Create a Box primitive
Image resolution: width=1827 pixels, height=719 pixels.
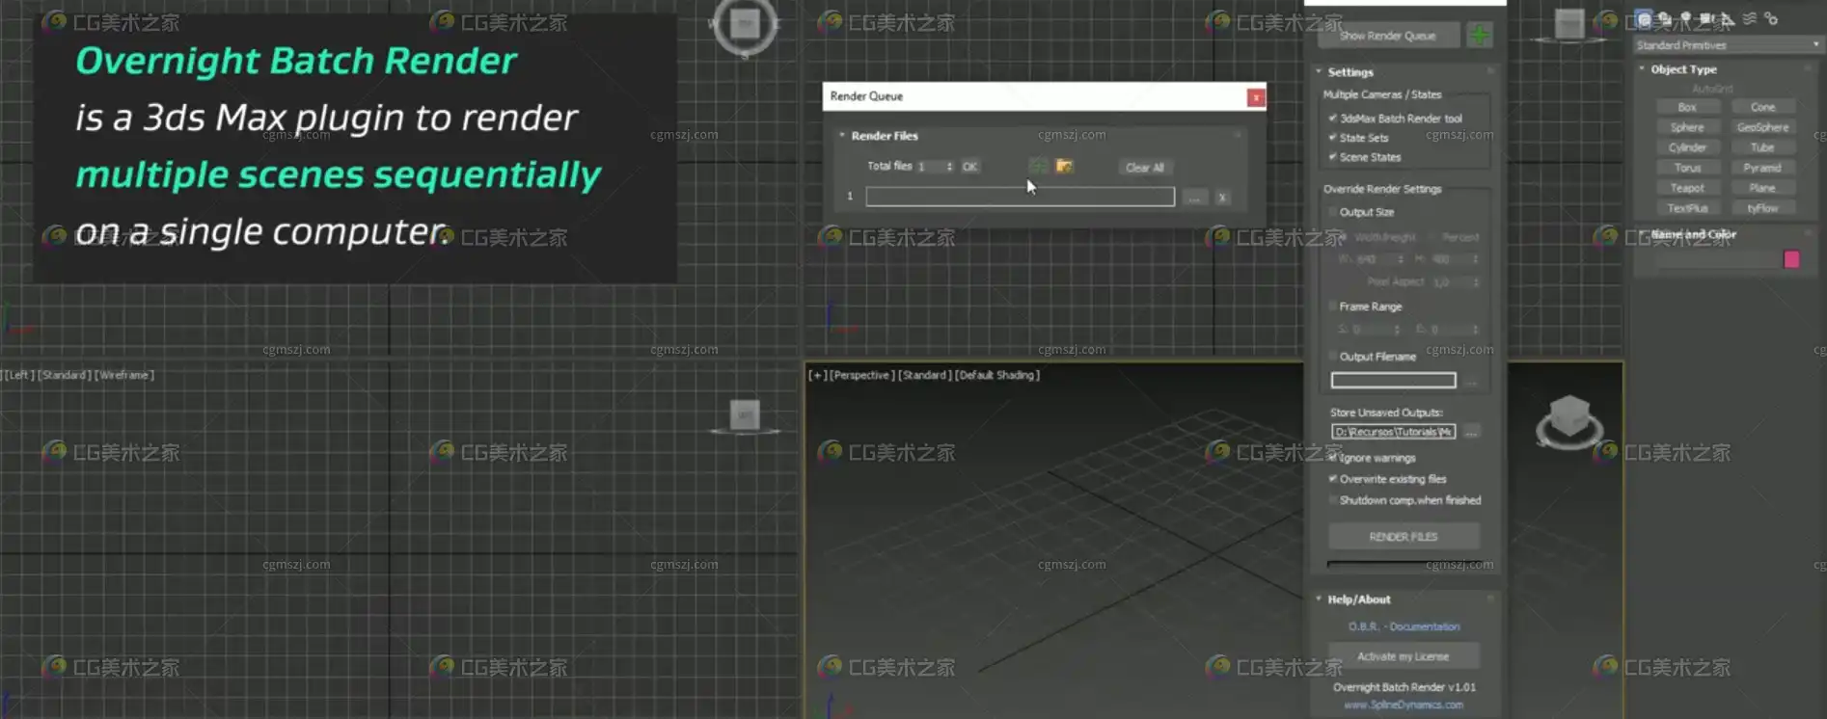coord(1686,107)
